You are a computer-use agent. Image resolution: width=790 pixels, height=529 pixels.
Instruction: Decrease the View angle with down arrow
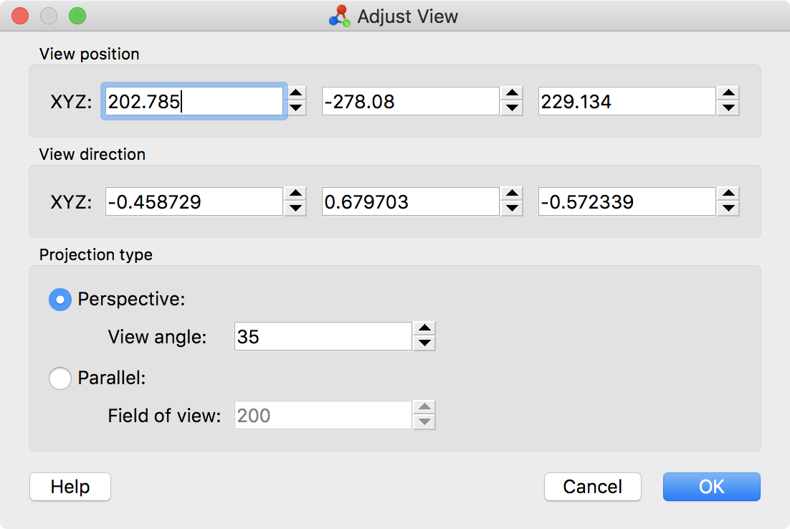pos(424,343)
